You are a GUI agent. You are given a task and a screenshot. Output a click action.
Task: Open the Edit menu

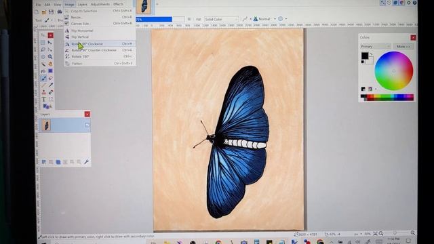point(47,5)
